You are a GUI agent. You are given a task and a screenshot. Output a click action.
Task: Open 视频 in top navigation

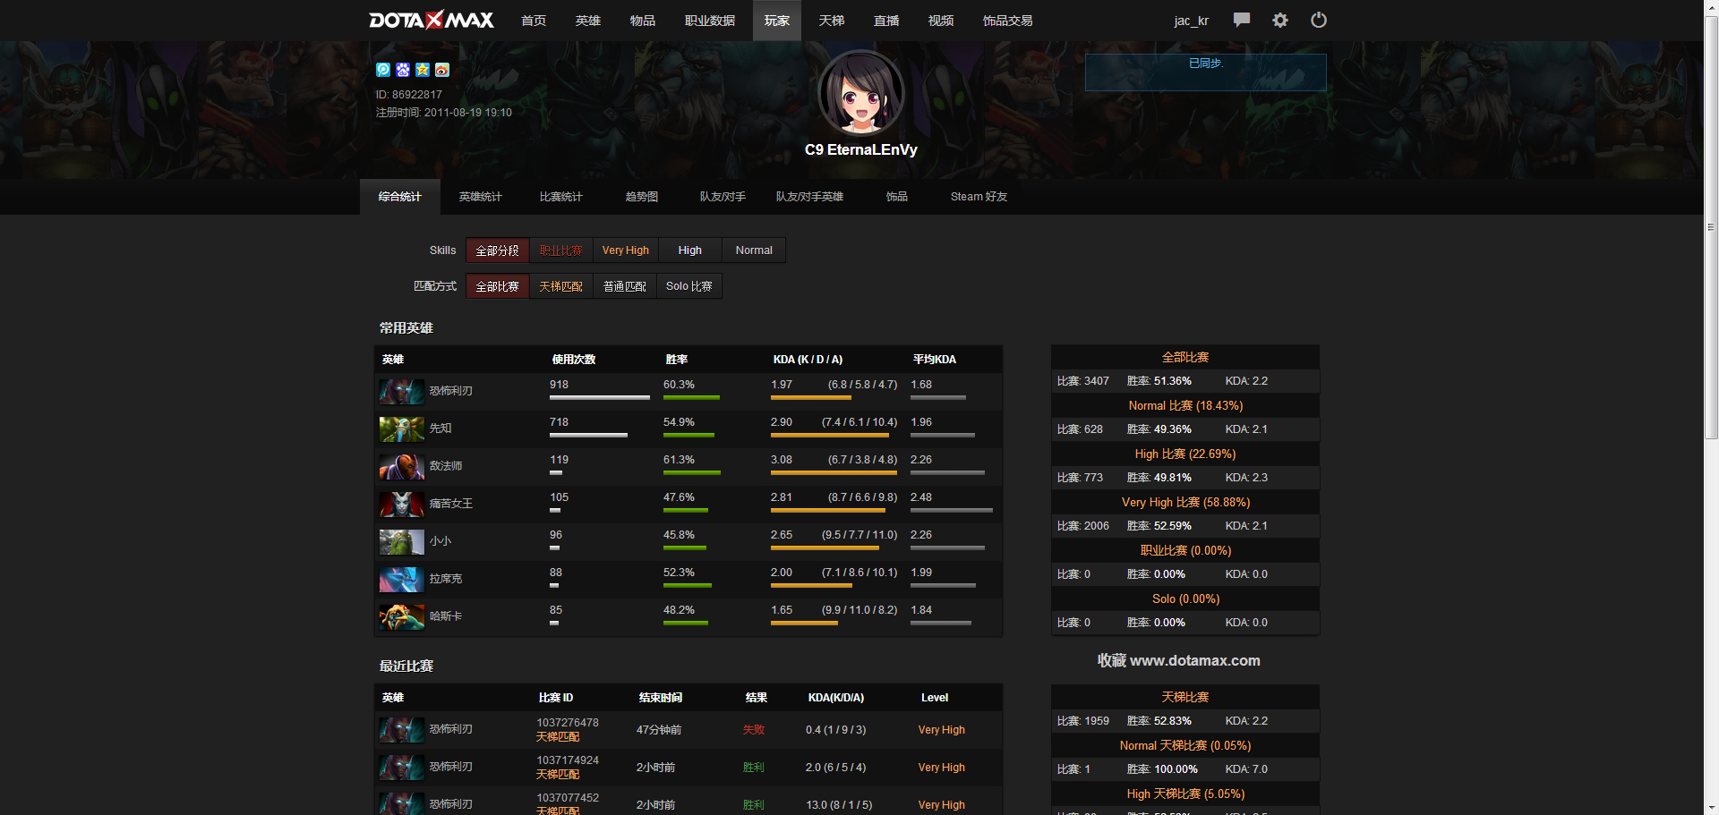point(941,21)
